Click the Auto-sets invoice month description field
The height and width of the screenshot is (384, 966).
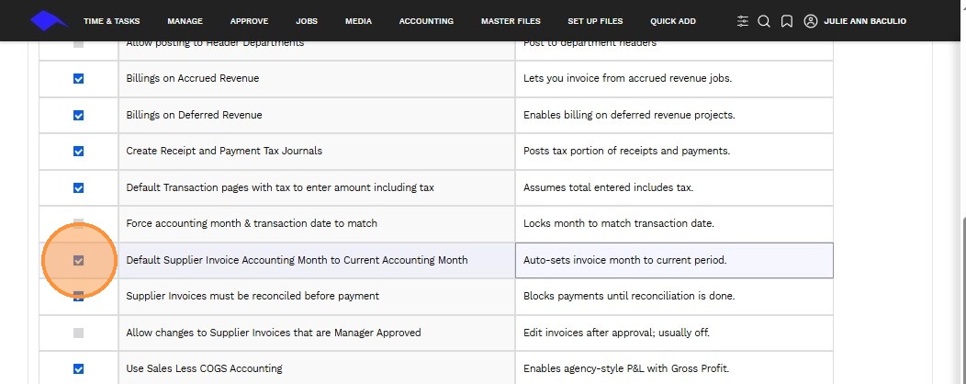674,260
